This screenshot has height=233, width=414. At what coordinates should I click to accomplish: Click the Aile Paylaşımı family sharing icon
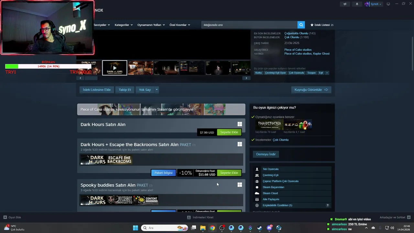point(257,199)
